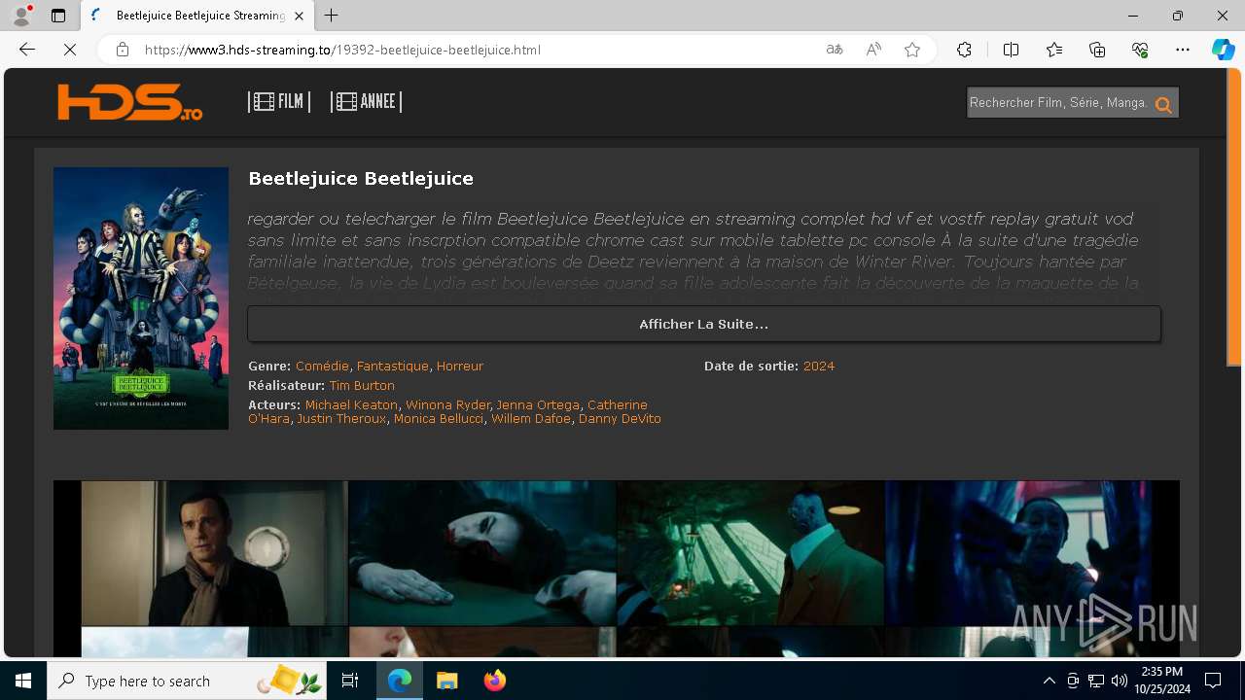The height and width of the screenshot is (700, 1245).
Task: Open File Explorer from the taskbar
Action: click(x=446, y=681)
